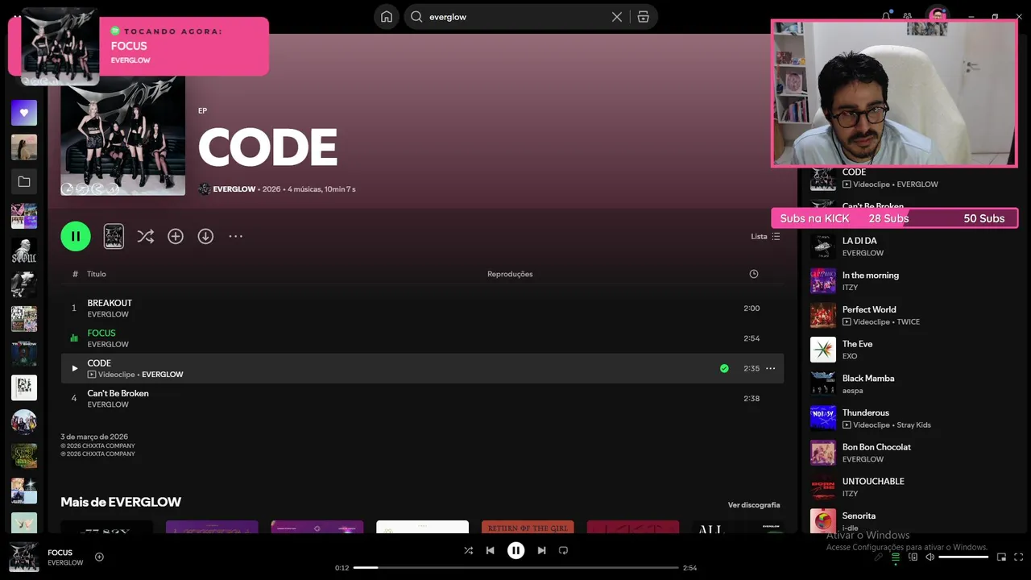Open the now-playing FOCUS cover thumbnail
1031x580 pixels.
(x=23, y=557)
